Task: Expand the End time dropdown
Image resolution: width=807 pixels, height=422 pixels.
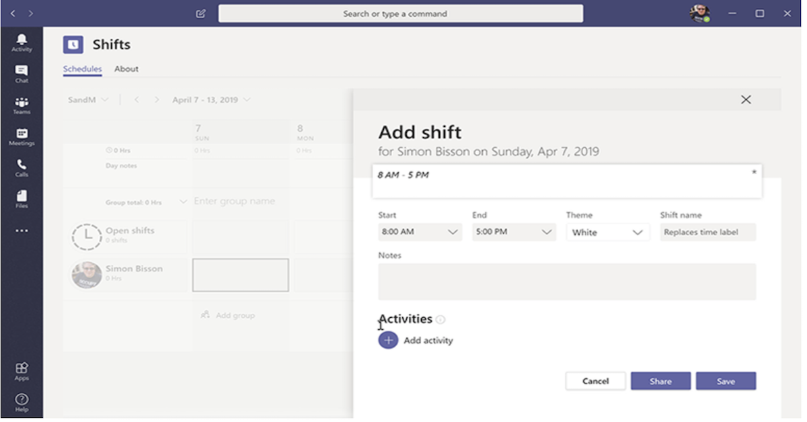Action: 514,232
